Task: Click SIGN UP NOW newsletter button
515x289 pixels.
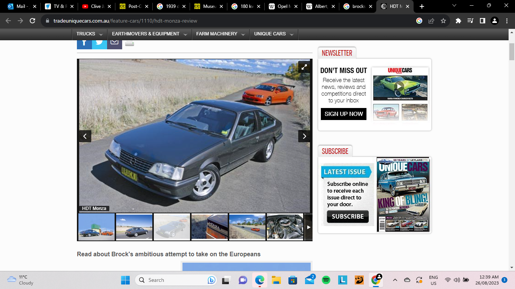Action: pos(343,114)
